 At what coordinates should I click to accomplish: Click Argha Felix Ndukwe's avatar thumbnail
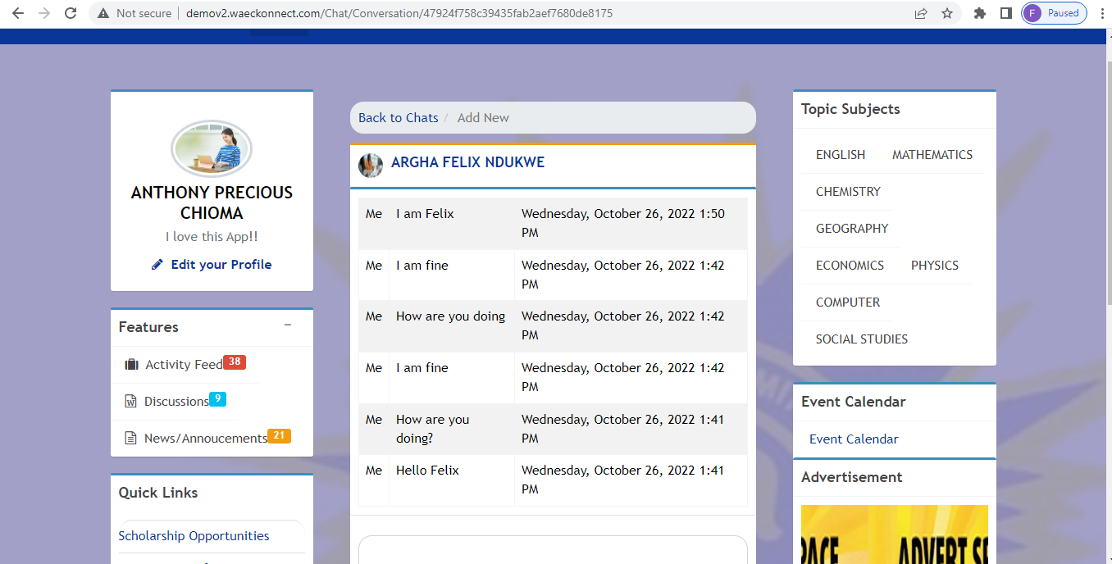coord(371,166)
